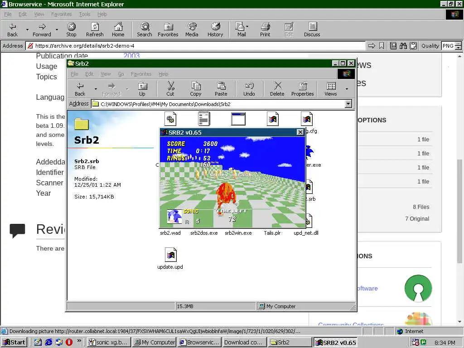Delete selected file in Srb2 window
This screenshot has height=348, width=464.
click(277, 89)
